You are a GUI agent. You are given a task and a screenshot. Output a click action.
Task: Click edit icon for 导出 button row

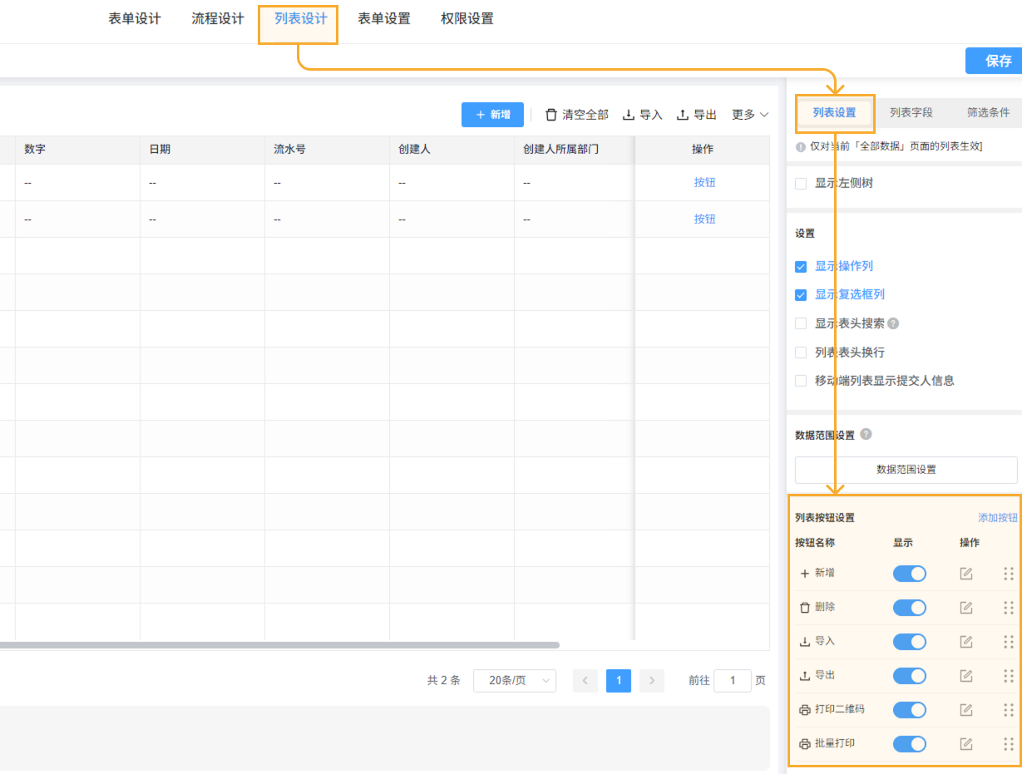(966, 676)
